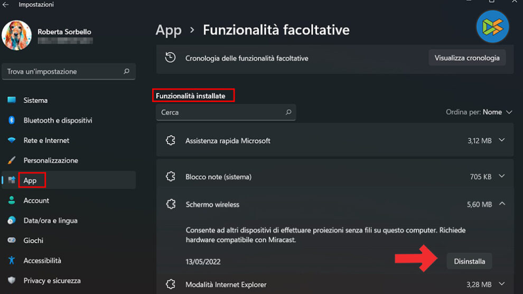Click the Visualizza cronologia button
The width and height of the screenshot is (523, 294).
click(467, 58)
